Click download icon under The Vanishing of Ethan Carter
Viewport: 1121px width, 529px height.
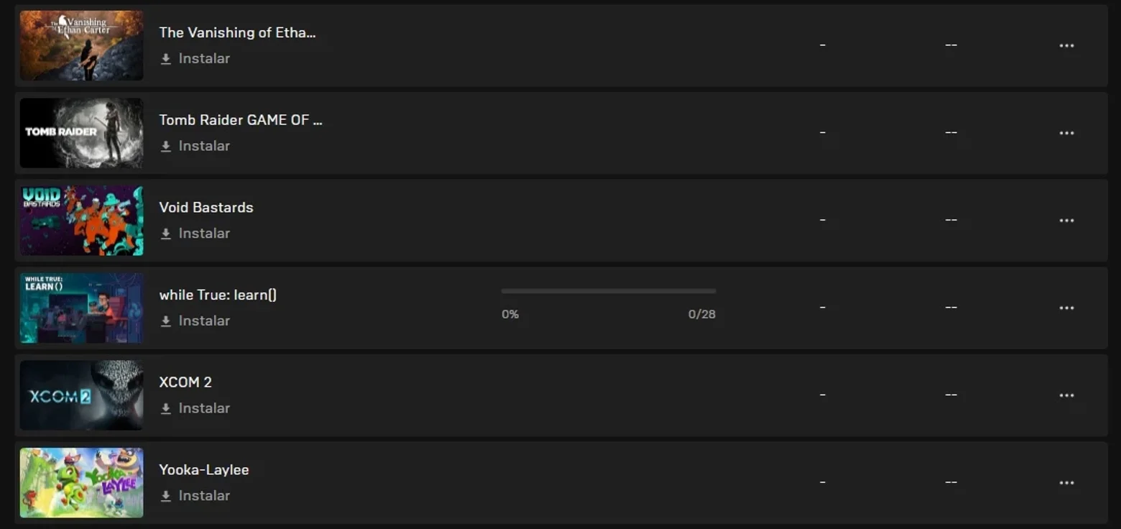coord(166,59)
